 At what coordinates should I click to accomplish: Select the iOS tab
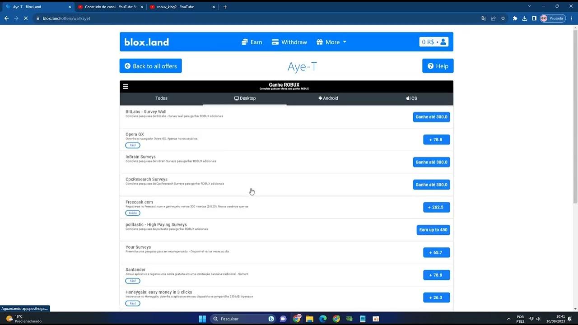tap(411, 98)
